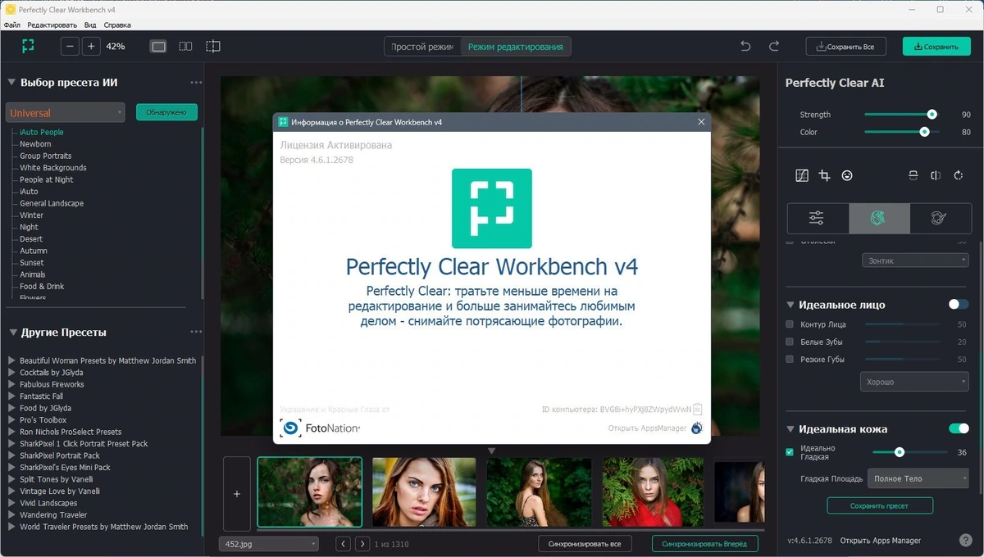984x557 pixels.
Task: Select the iAuto People preset
Action: [x=42, y=132]
